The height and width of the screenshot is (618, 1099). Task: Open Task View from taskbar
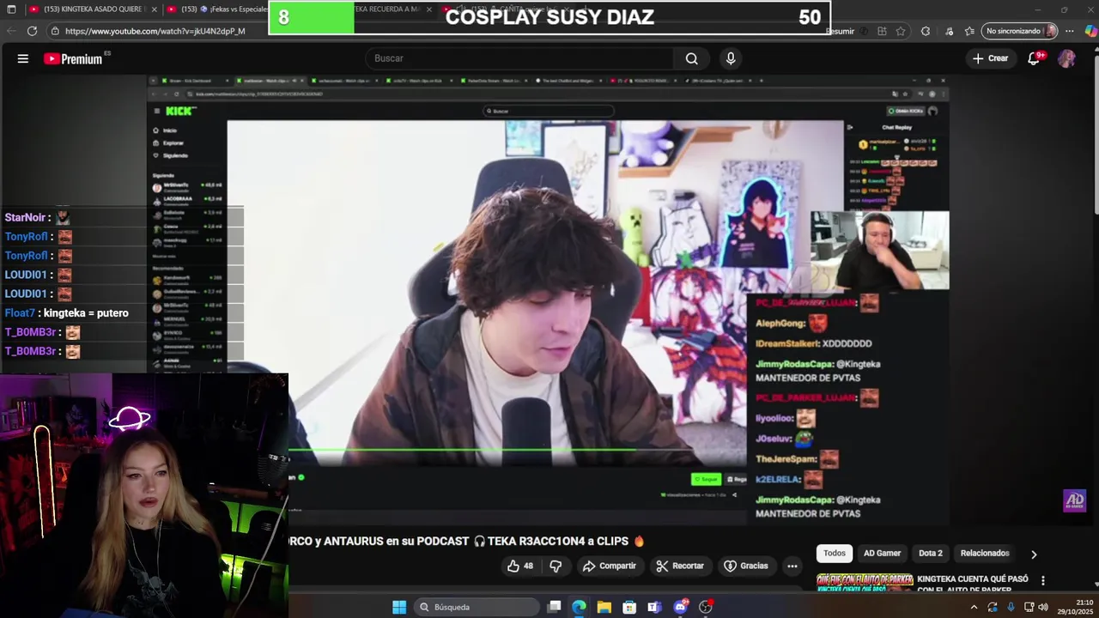555,607
